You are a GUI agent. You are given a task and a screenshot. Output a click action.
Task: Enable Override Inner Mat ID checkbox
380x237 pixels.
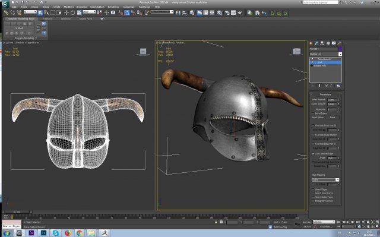pyautogui.click(x=313, y=125)
